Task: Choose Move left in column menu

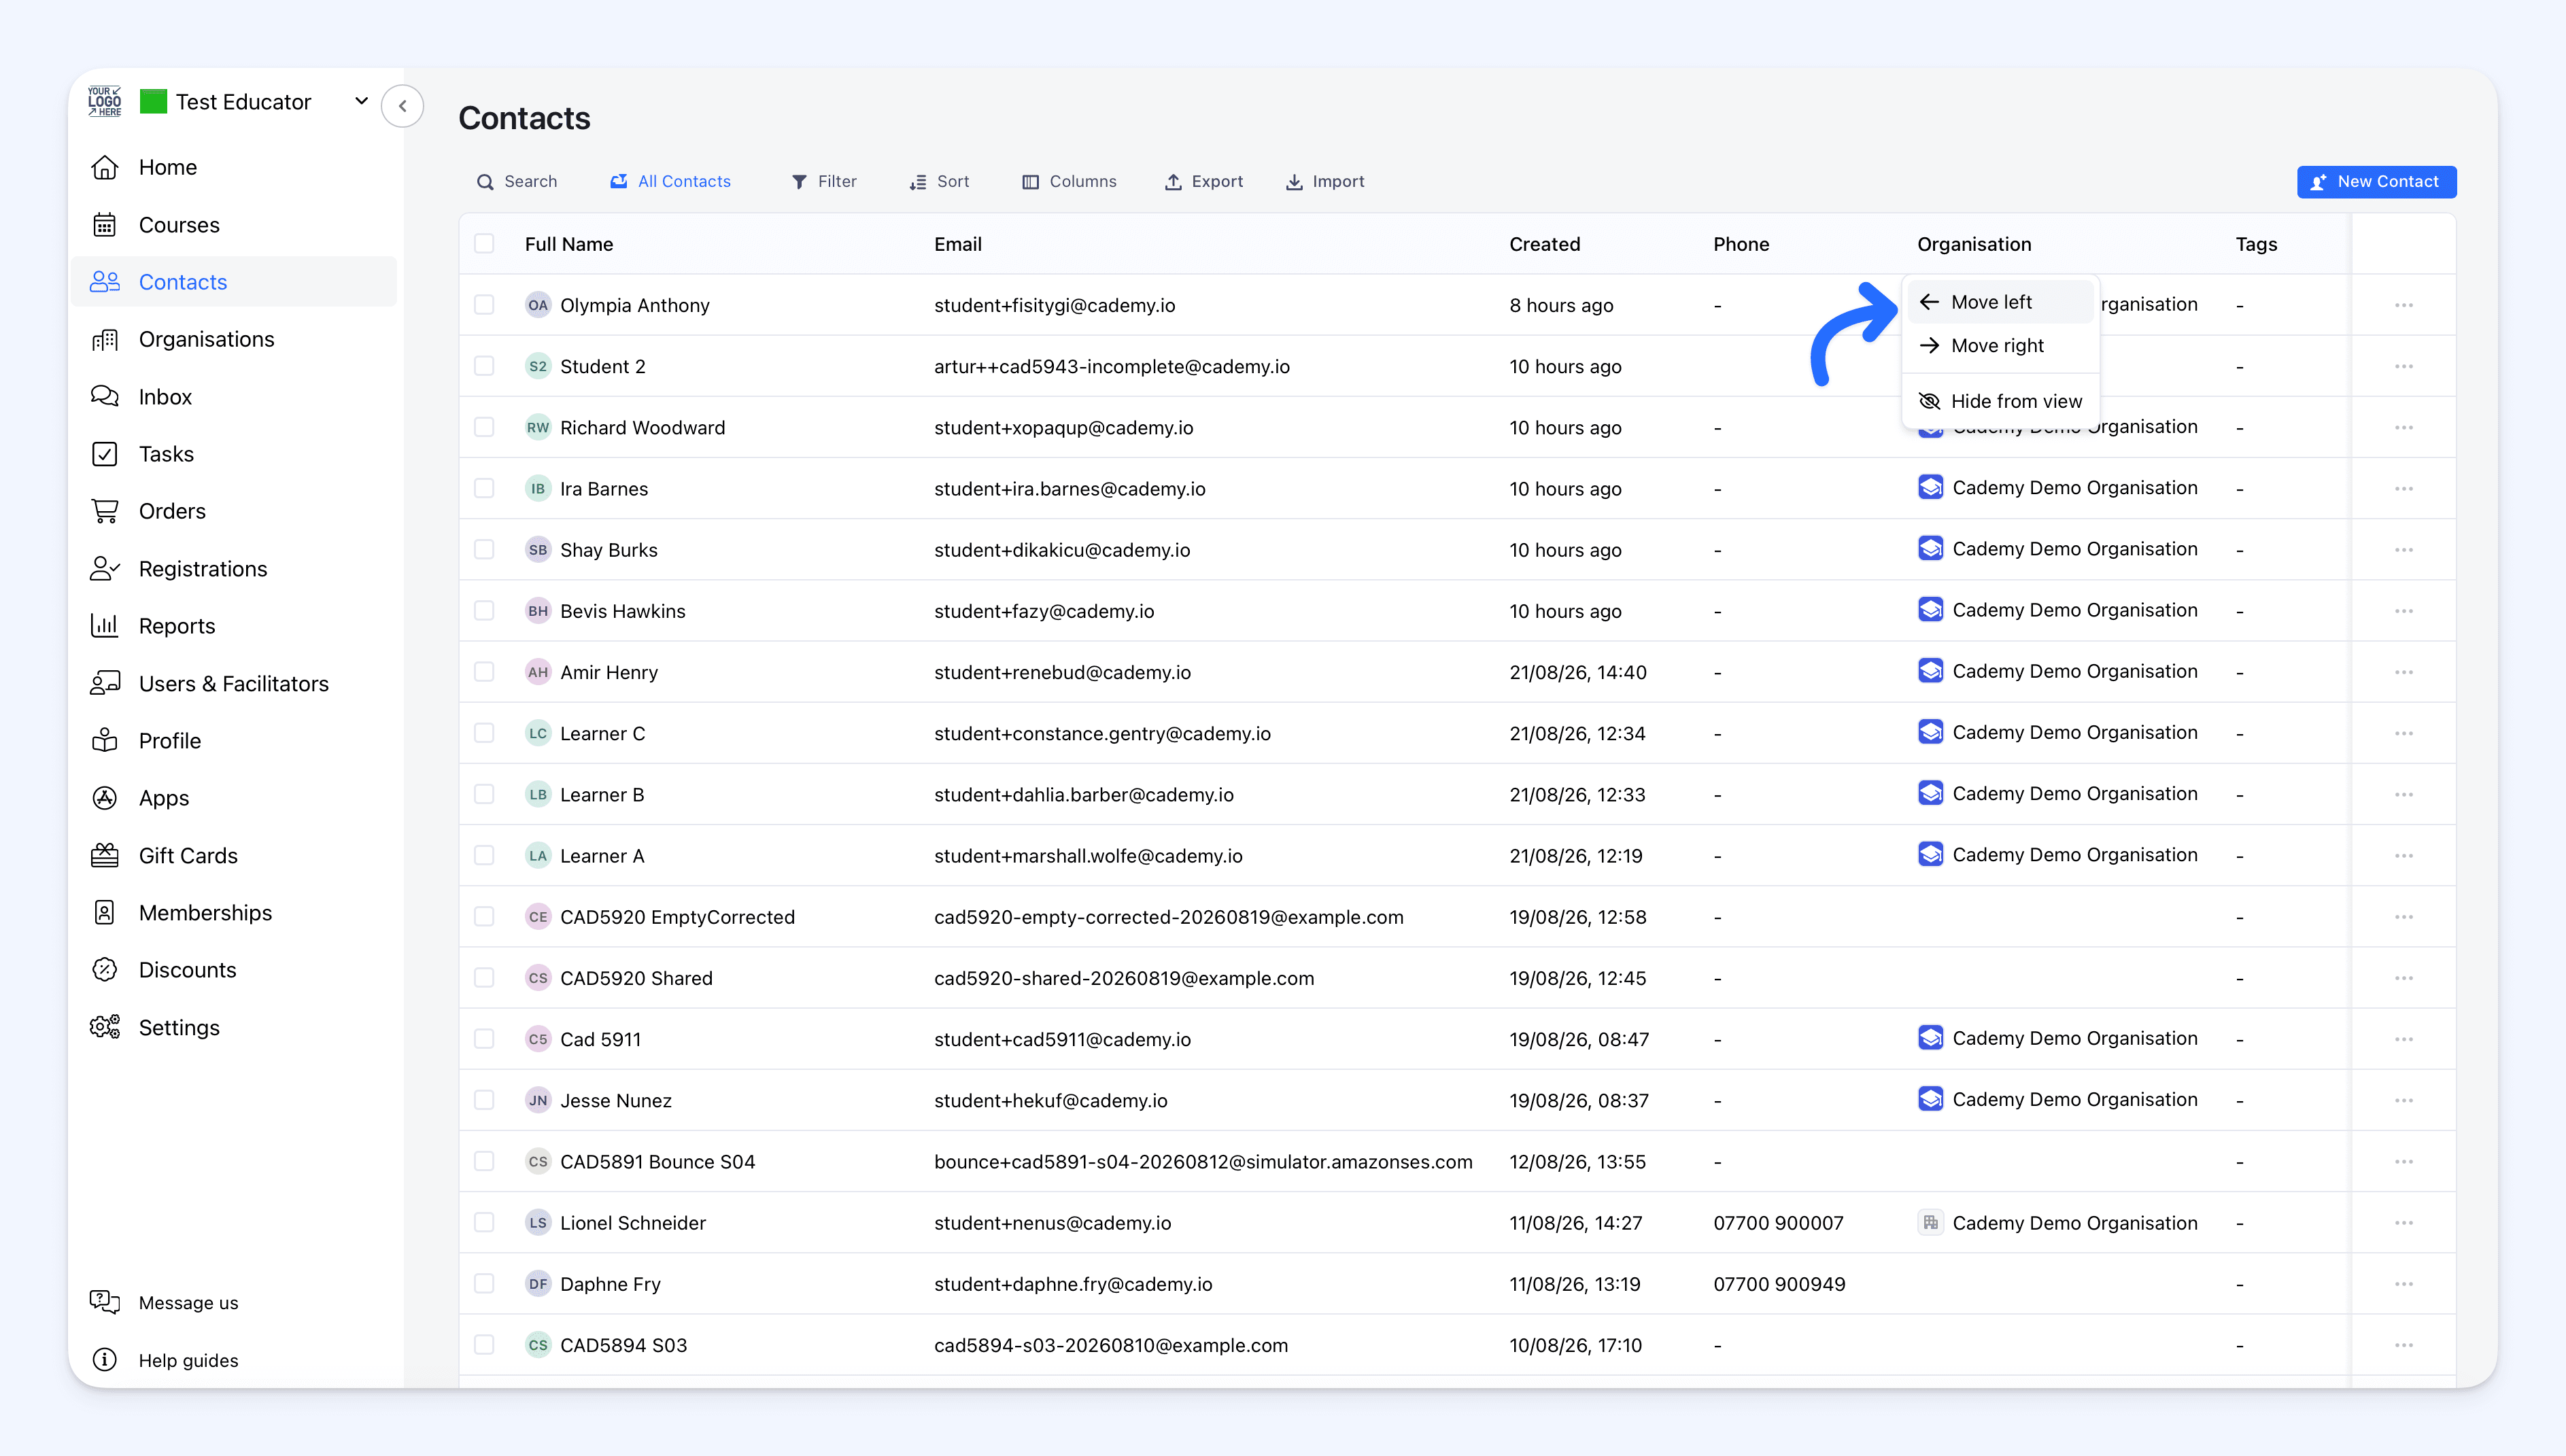Action: click(2000, 302)
